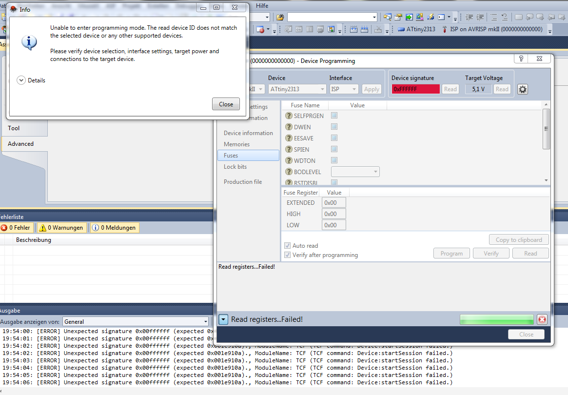Toggle the EESAVE fuse checkbox

pyautogui.click(x=334, y=138)
